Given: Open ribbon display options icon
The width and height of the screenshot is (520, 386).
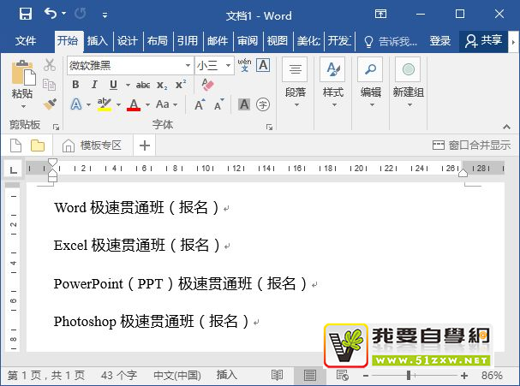Looking at the screenshot, I should point(380,14).
